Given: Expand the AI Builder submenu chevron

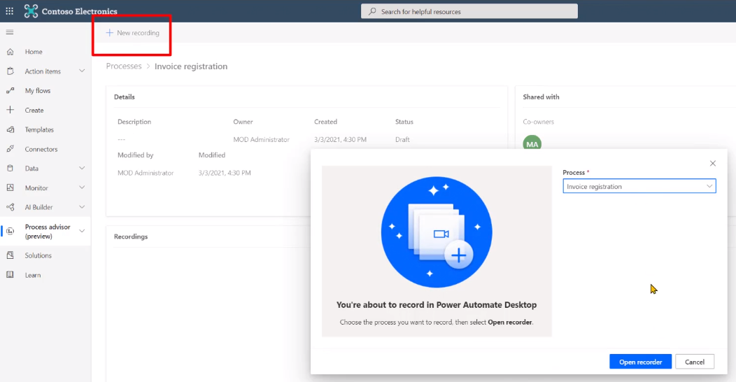Looking at the screenshot, I should point(82,207).
